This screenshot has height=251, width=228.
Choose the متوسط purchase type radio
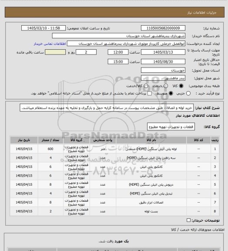point(171,93)
